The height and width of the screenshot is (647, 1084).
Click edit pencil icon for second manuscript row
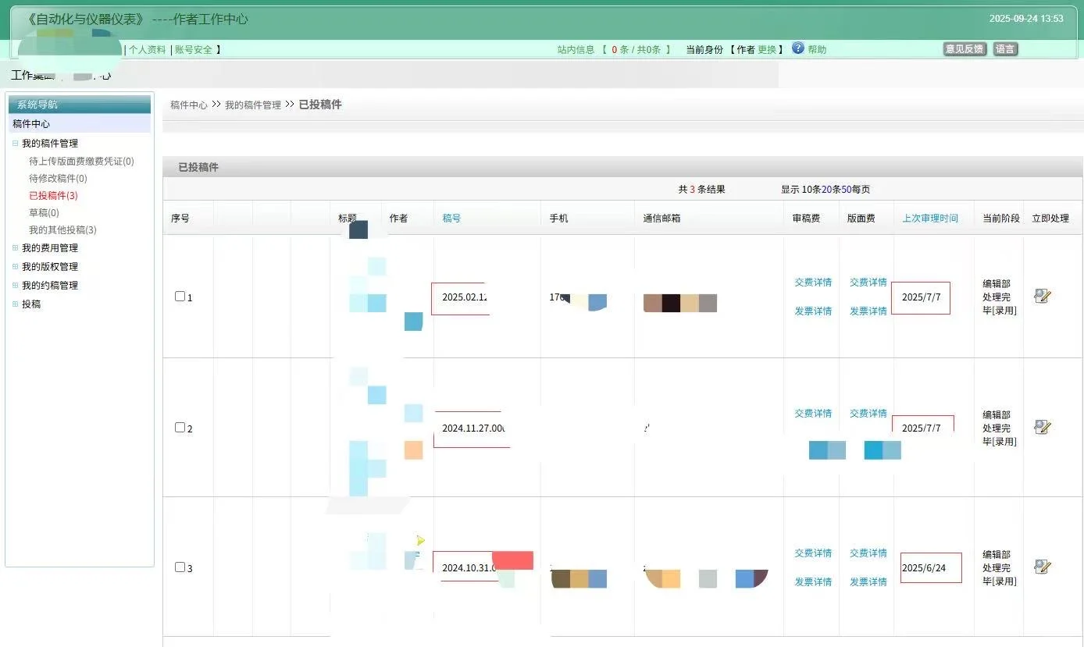(1041, 426)
